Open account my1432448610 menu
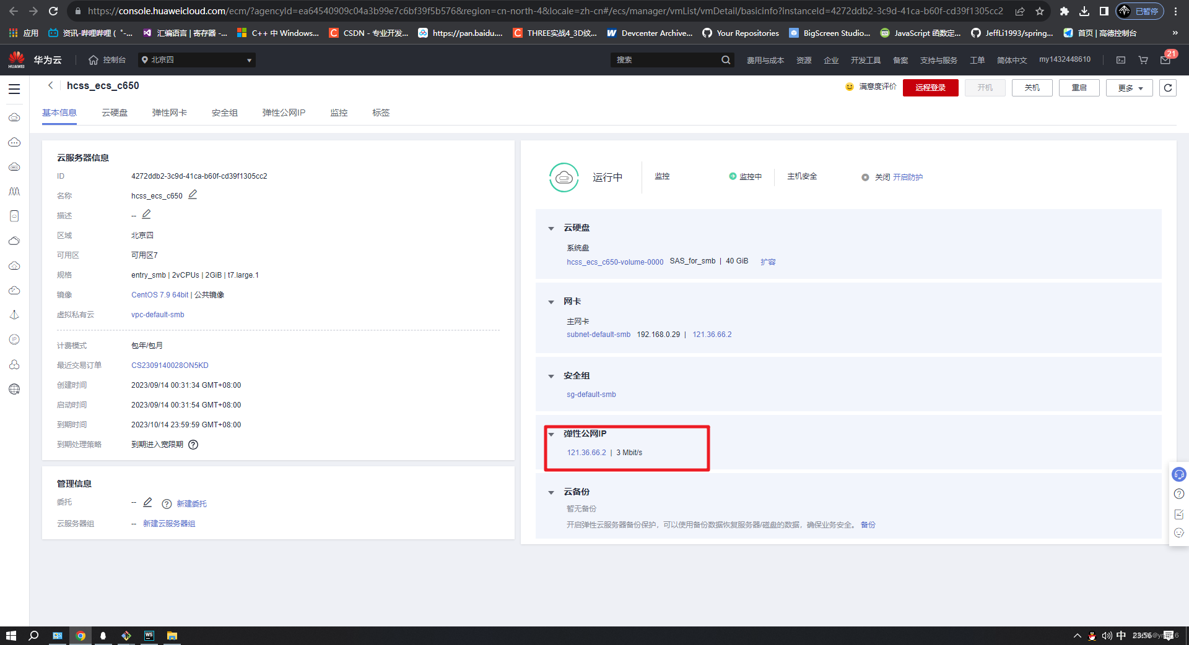 [1065, 59]
